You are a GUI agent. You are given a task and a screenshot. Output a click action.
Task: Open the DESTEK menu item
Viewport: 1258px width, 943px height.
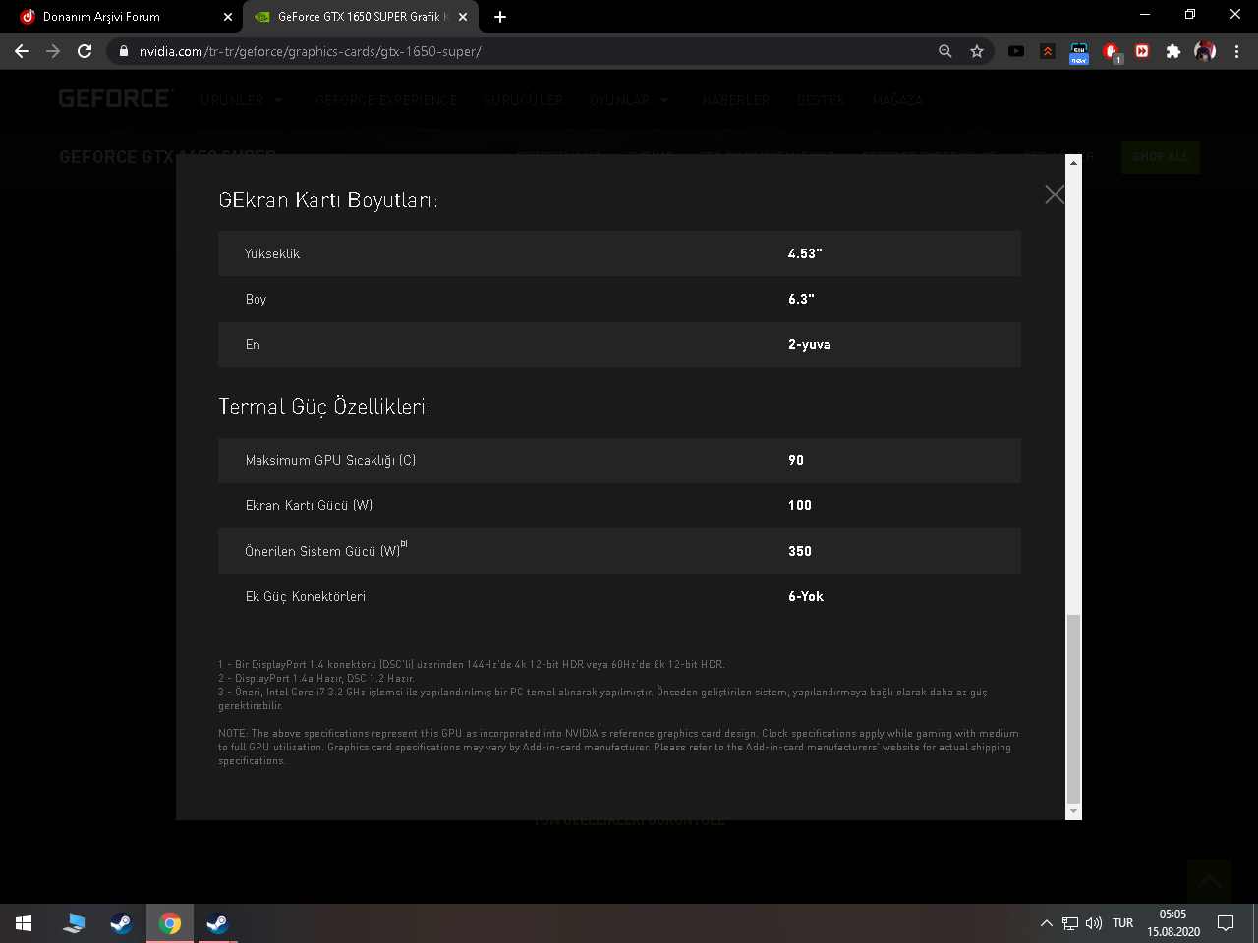point(821,100)
